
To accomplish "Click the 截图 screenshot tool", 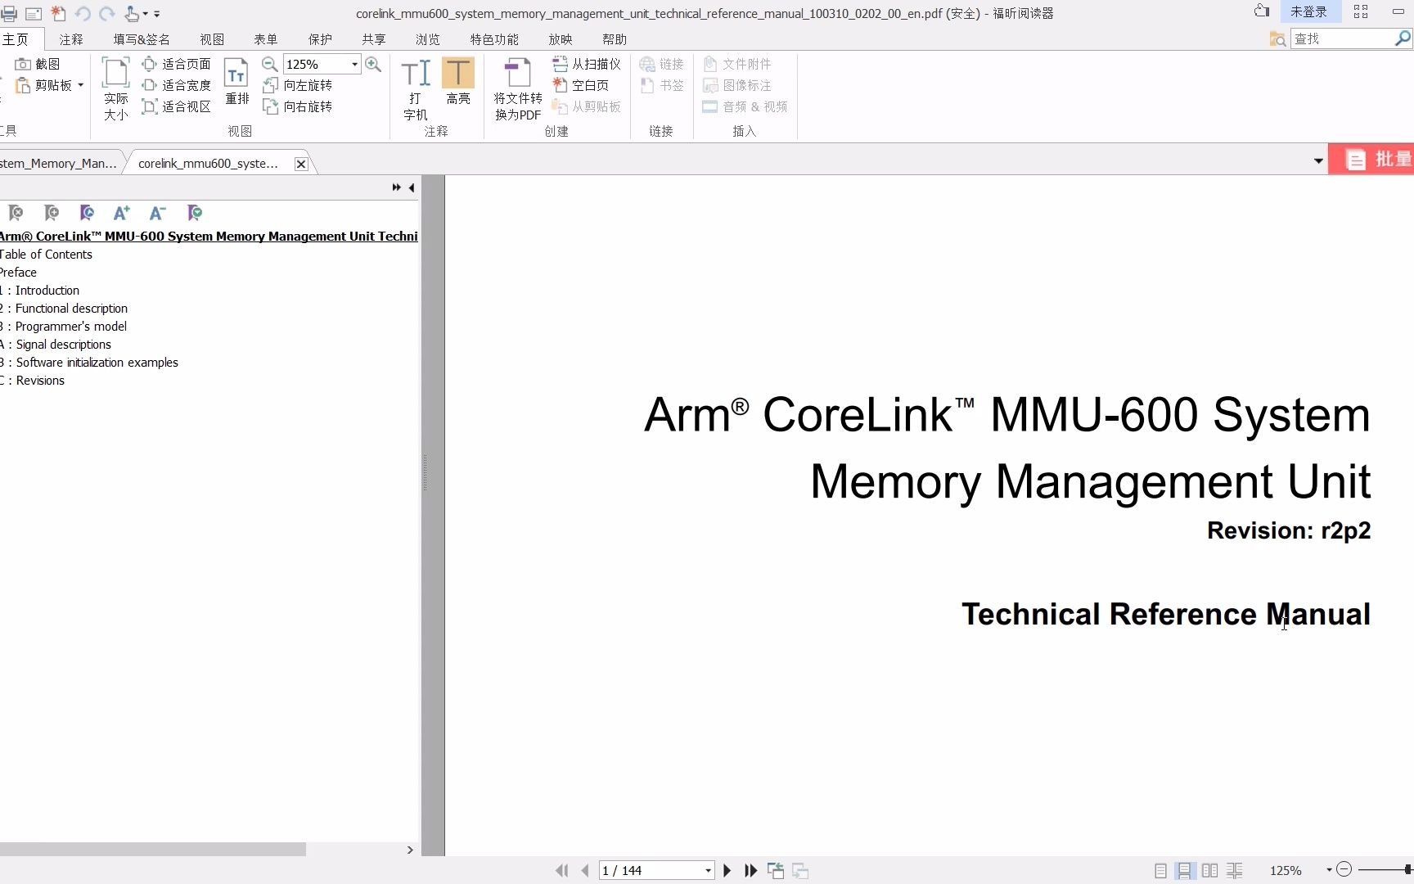I will (38, 64).
